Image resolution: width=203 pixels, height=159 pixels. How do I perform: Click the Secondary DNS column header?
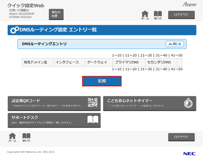161,62
